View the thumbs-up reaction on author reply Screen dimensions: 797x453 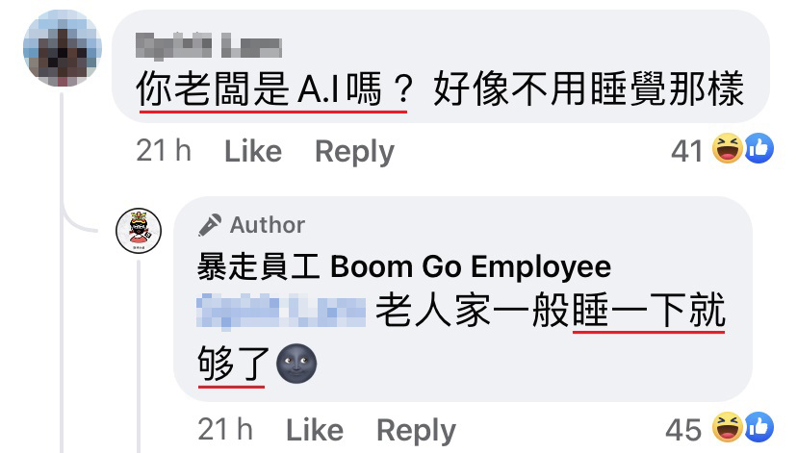point(758,427)
